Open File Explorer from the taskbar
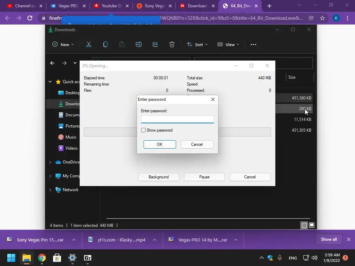Viewport: 355px width, 266px height. pyautogui.click(x=26, y=258)
